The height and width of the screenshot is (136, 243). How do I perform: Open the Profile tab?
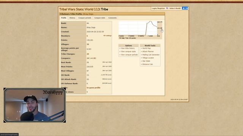tap(63, 18)
